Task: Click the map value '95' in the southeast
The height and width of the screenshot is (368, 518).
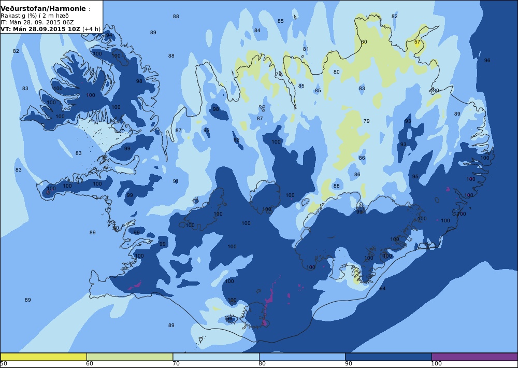Action: (x=415, y=177)
